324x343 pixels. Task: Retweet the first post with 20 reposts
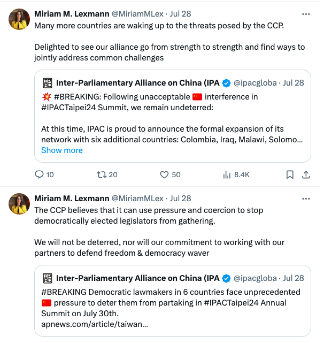[x=101, y=174]
